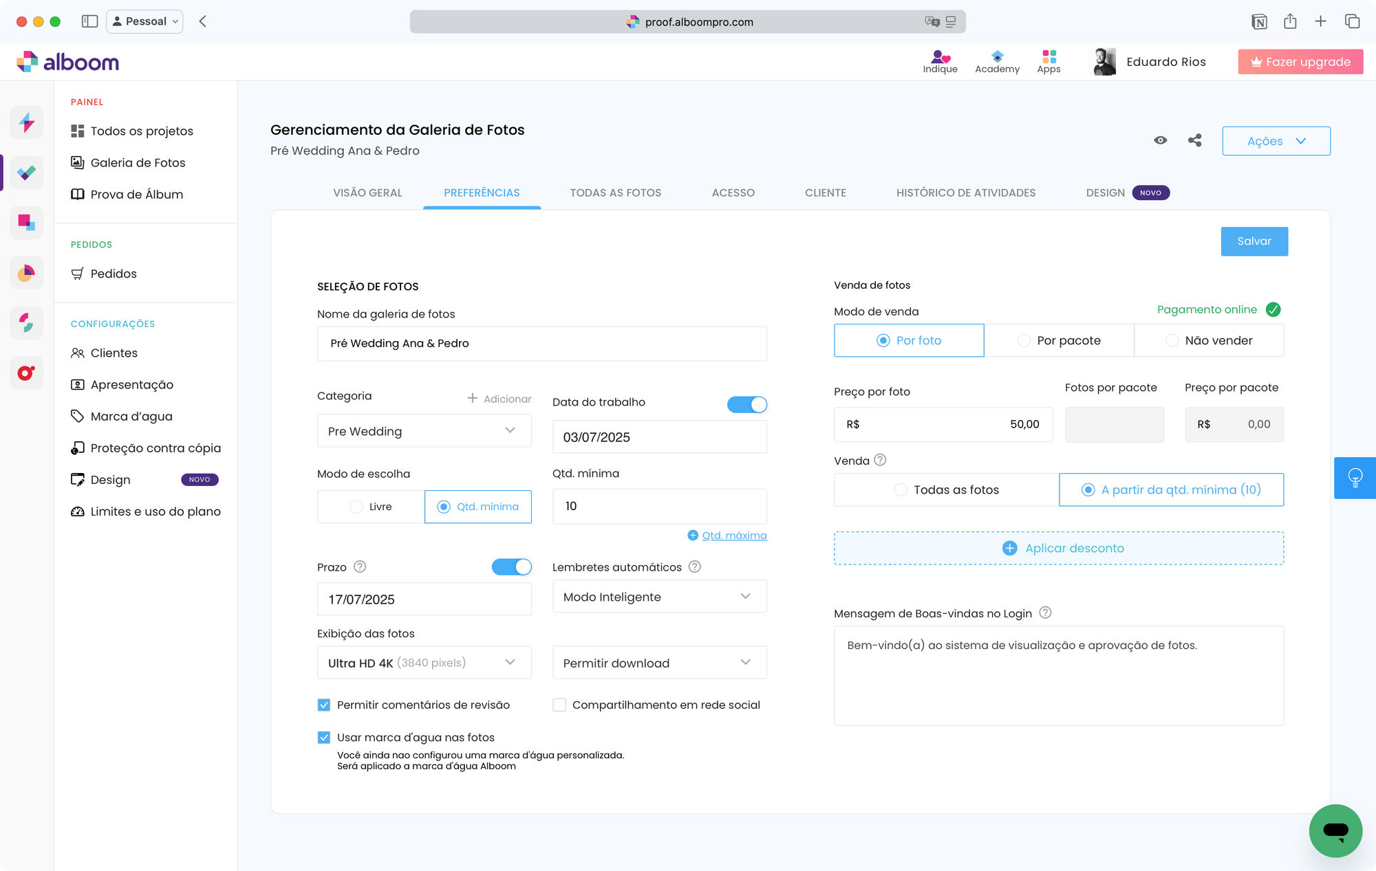Expand the Categoria Pre Wedding dropdown
Image resolution: width=1376 pixels, height=871 pixels.
424,431
